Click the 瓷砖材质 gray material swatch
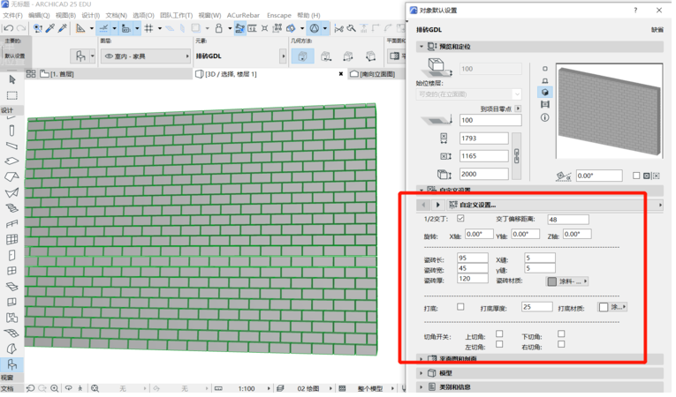Screen dimensions: 676x397 (552, 281)
